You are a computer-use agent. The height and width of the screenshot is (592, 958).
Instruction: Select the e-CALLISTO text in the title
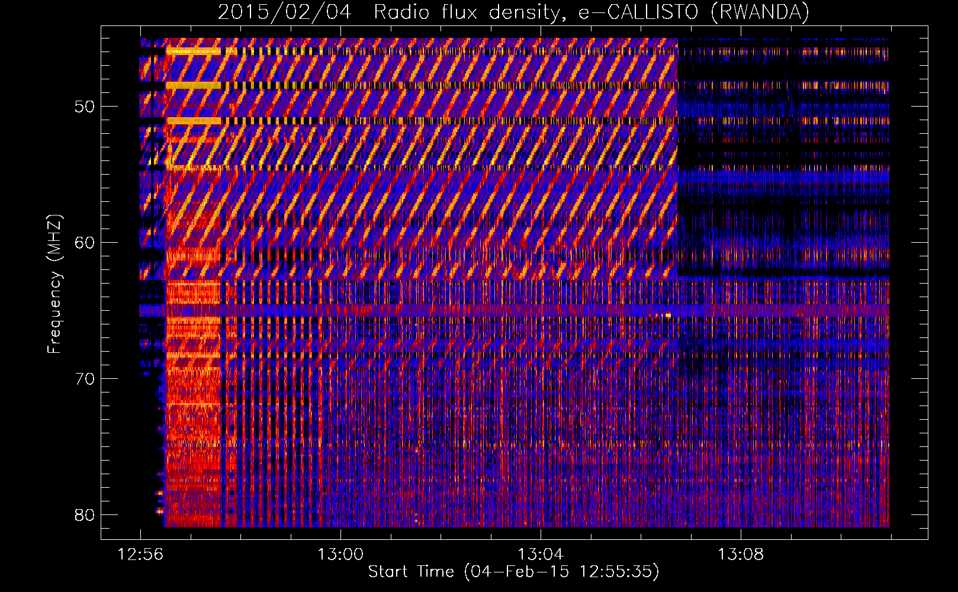tap(638, 12)
